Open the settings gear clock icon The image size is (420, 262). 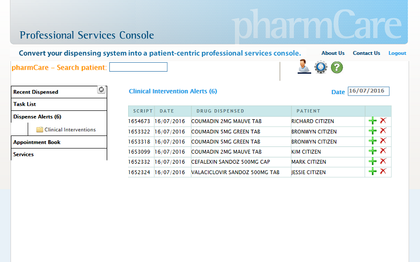[x=320, y=67]
